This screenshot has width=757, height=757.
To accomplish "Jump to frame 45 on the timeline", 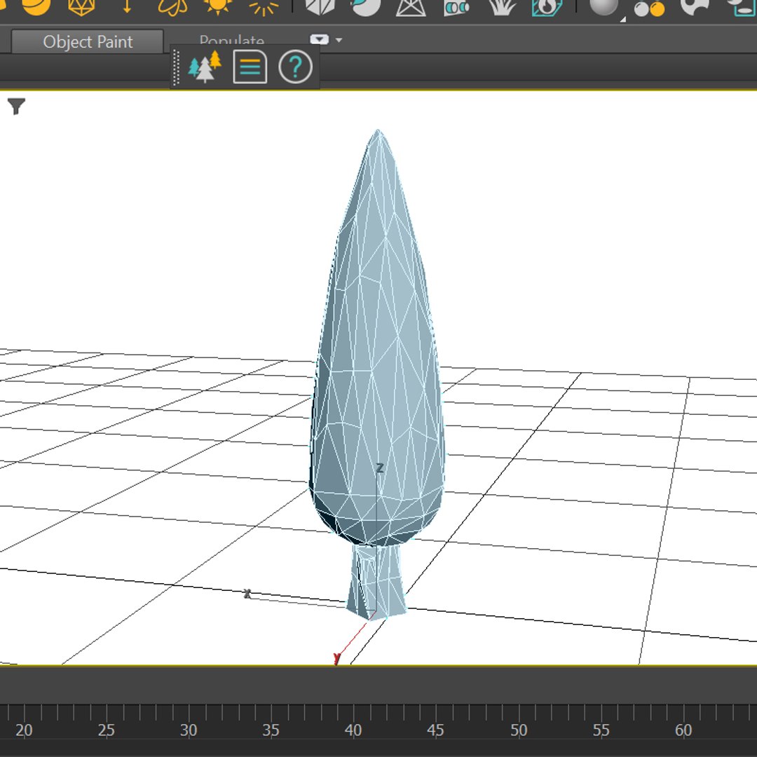I will click(x=435, y=730).
